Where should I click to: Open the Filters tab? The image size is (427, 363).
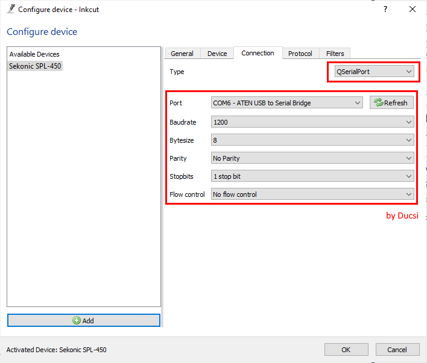[x=335, y=54]
